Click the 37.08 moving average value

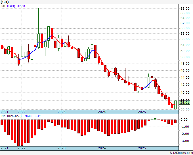pos(21,6)
